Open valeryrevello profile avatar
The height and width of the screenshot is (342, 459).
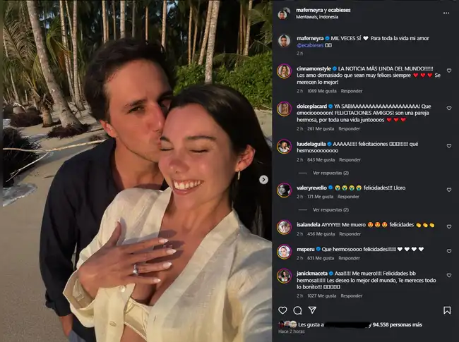point(284,190)
